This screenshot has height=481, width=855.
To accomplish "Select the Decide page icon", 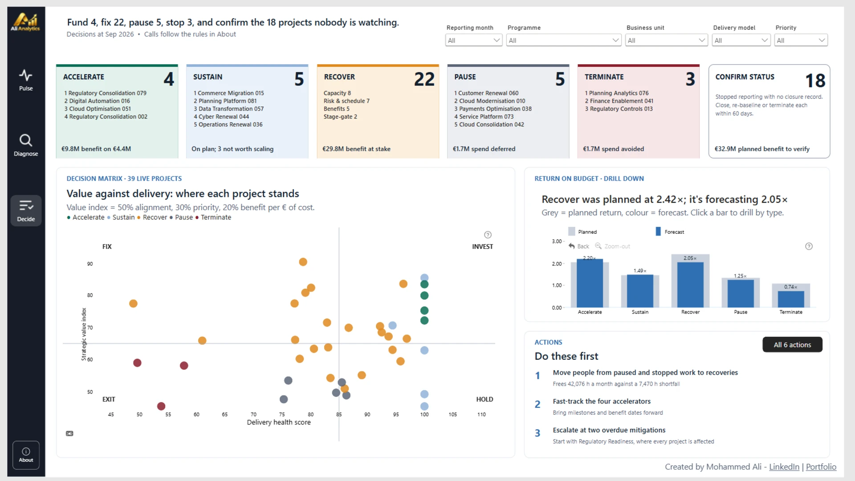I will coord(26,205).
